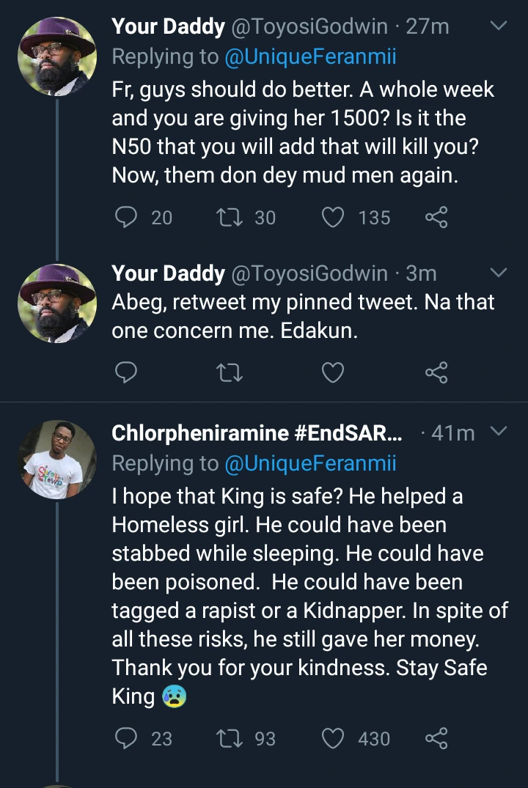Screen dimensions: 528x788
Task: Open options chevron on 3m tweet
Action: tap(498, 273)
